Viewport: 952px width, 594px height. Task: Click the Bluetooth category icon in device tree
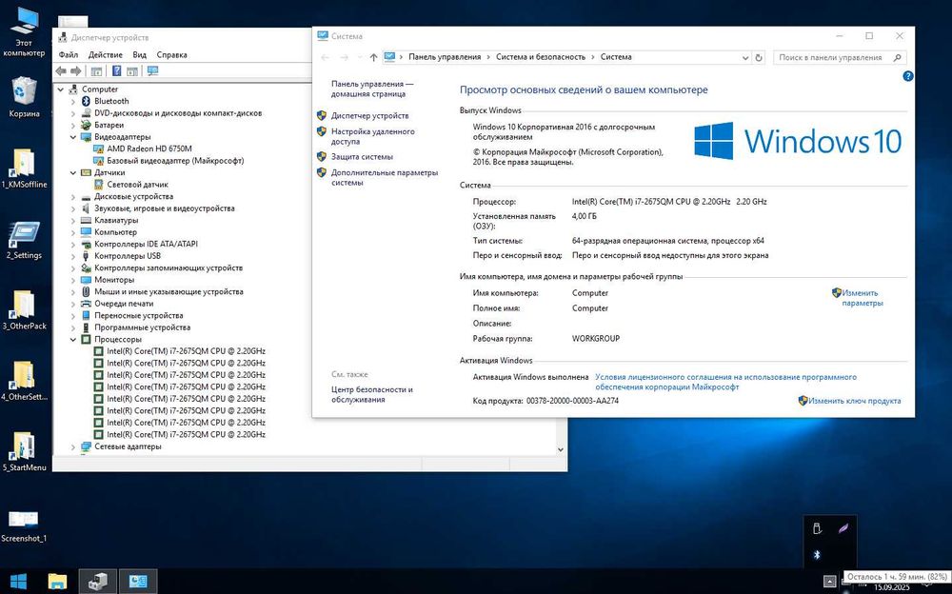(86, 101)
